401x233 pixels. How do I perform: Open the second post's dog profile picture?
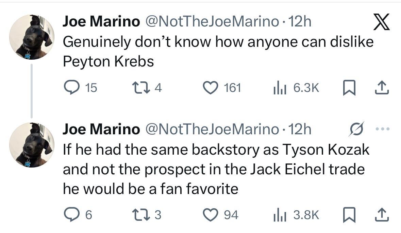point(31,145)
